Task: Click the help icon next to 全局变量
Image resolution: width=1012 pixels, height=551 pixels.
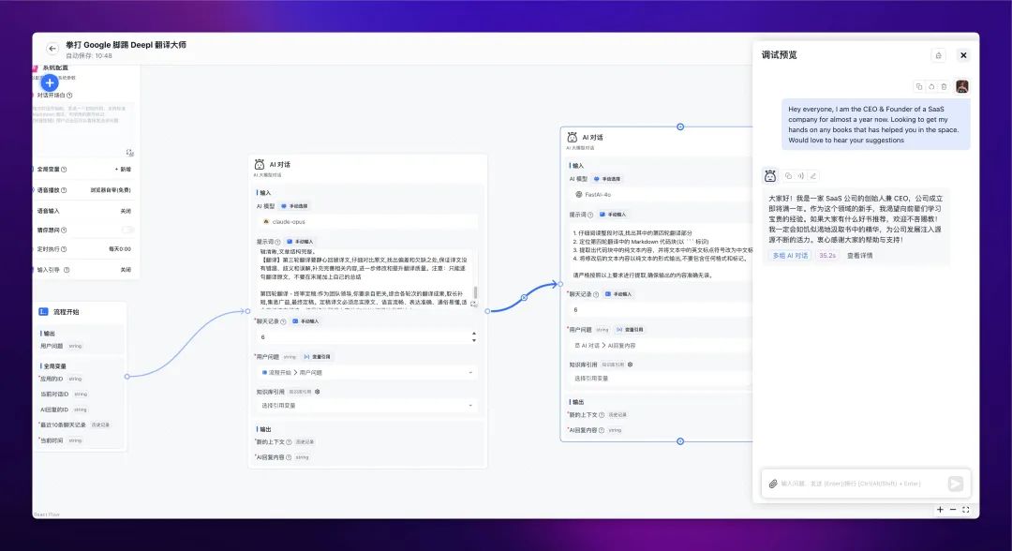Action: (64, 170)
